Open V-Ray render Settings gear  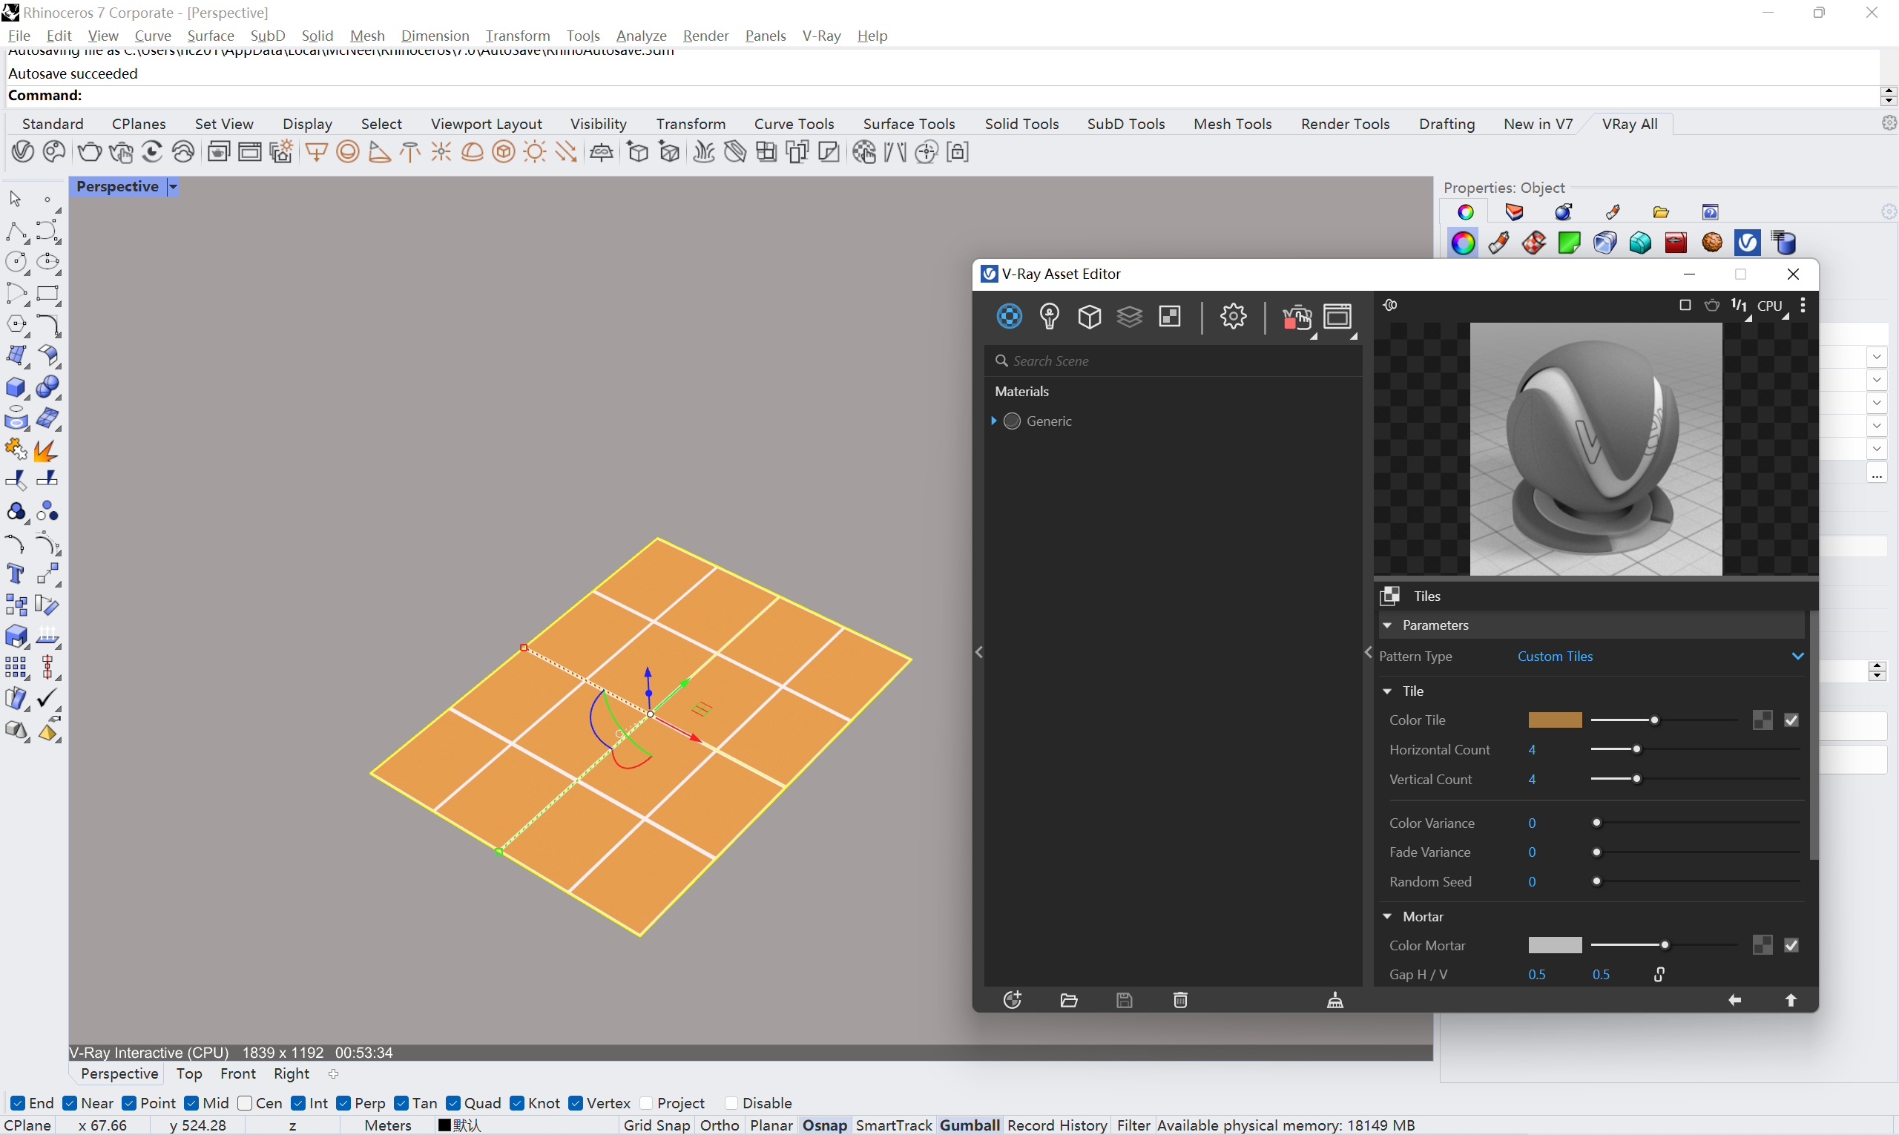[1233, 316]
